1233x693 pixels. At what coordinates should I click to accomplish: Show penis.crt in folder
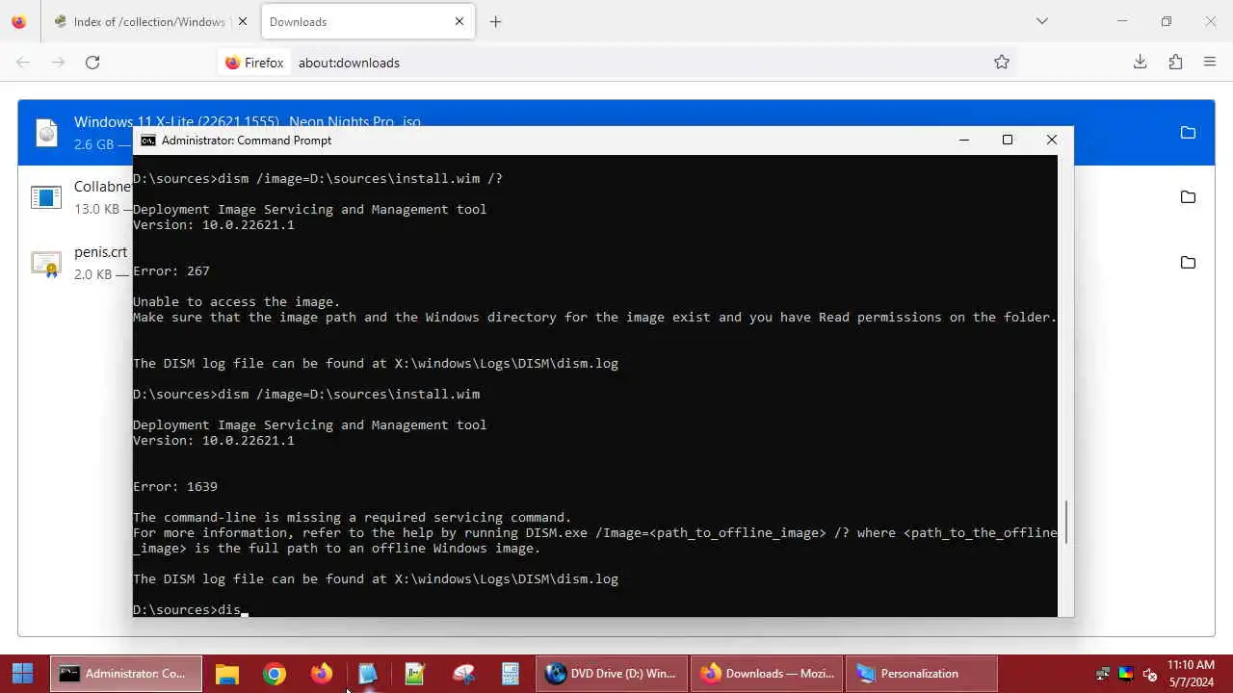pyautogui.click(x=1188, y=263)
